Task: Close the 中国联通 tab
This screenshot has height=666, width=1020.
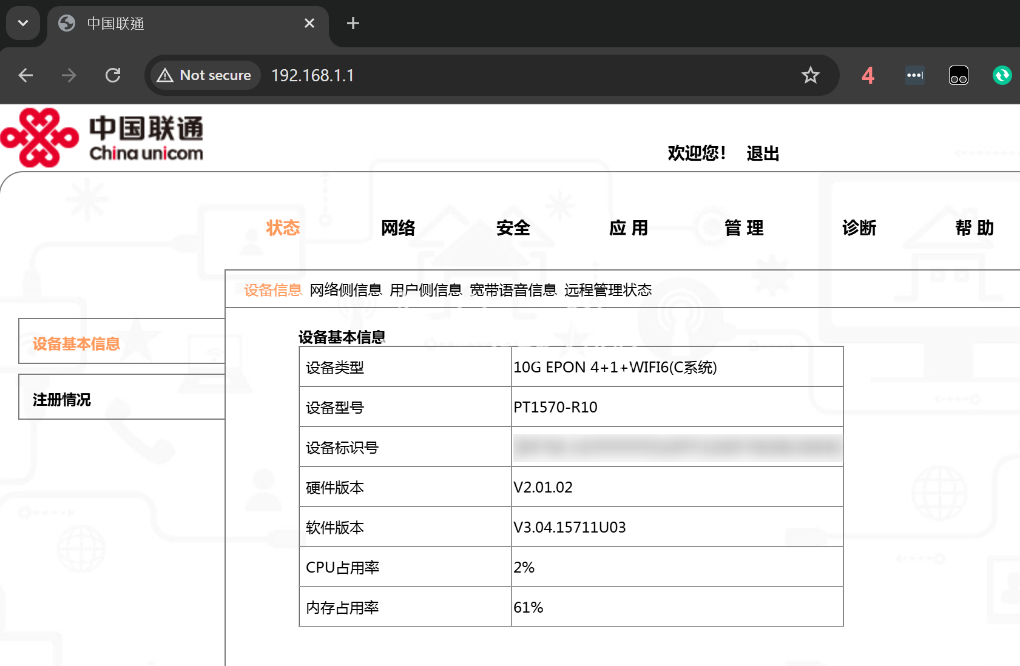Action: click(x=309, y=23)
